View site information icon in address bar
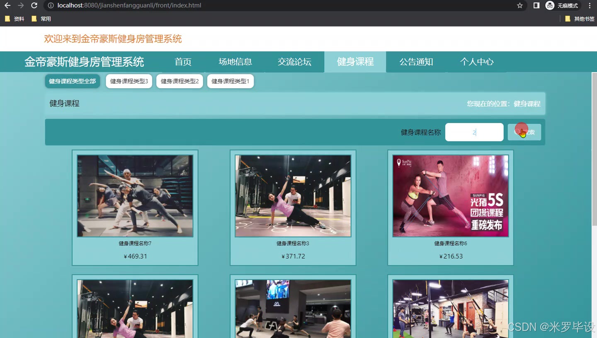This screenshot has width=597, height=338. 51,6
